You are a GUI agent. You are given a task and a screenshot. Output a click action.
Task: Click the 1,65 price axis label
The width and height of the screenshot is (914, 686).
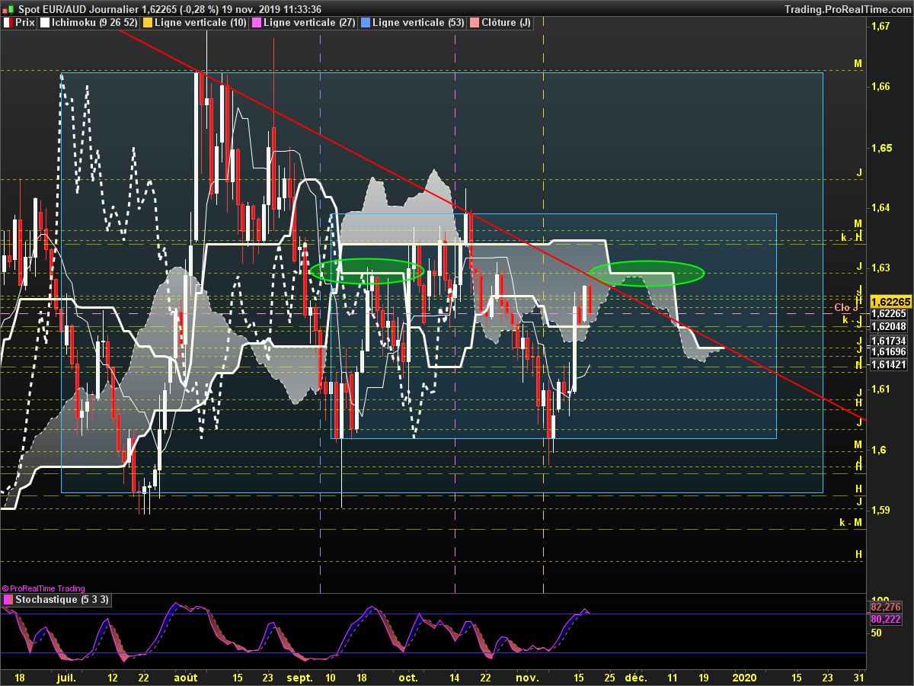point(880,147)
